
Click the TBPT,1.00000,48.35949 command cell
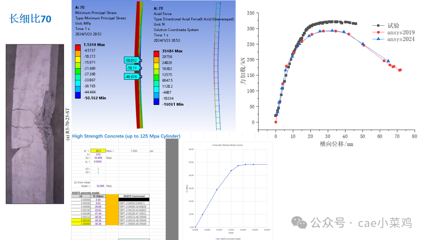point(133,223)
